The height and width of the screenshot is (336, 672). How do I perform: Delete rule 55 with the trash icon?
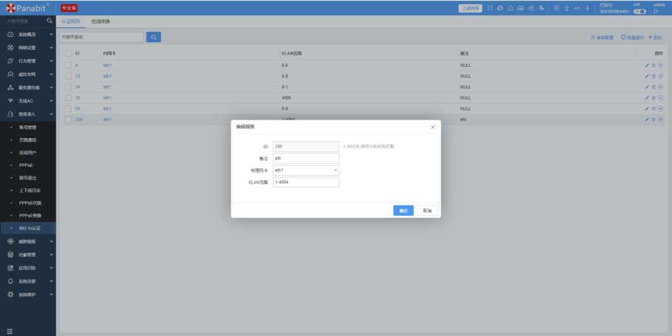click(x=653, y=109)
